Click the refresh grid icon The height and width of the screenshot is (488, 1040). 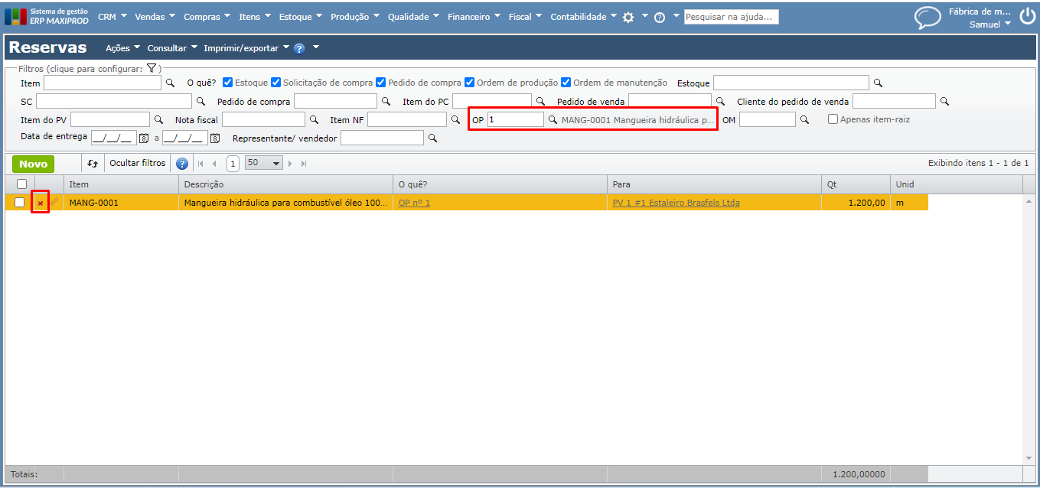93,163
